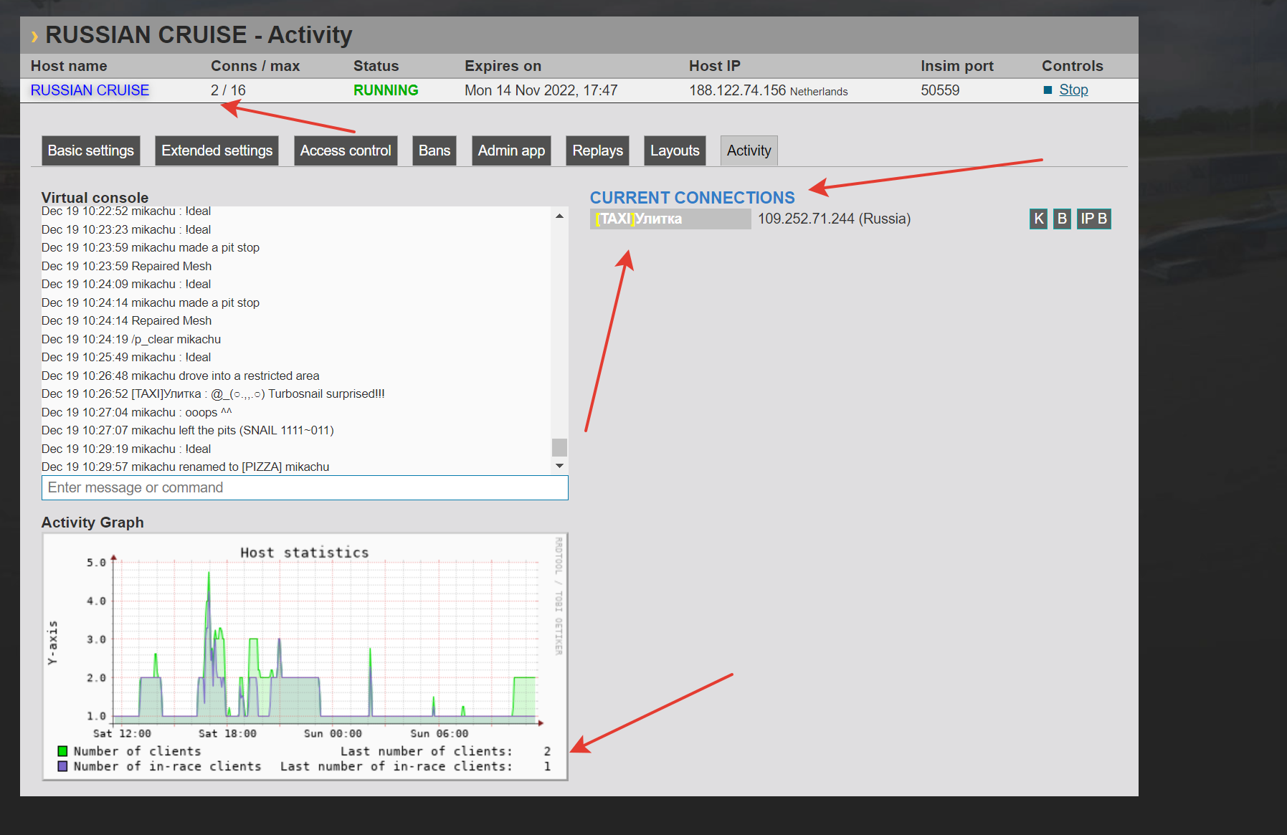Click the Host statistics activity graph
This screenshot has width=1287, height=835.
(x=305, y=657)
